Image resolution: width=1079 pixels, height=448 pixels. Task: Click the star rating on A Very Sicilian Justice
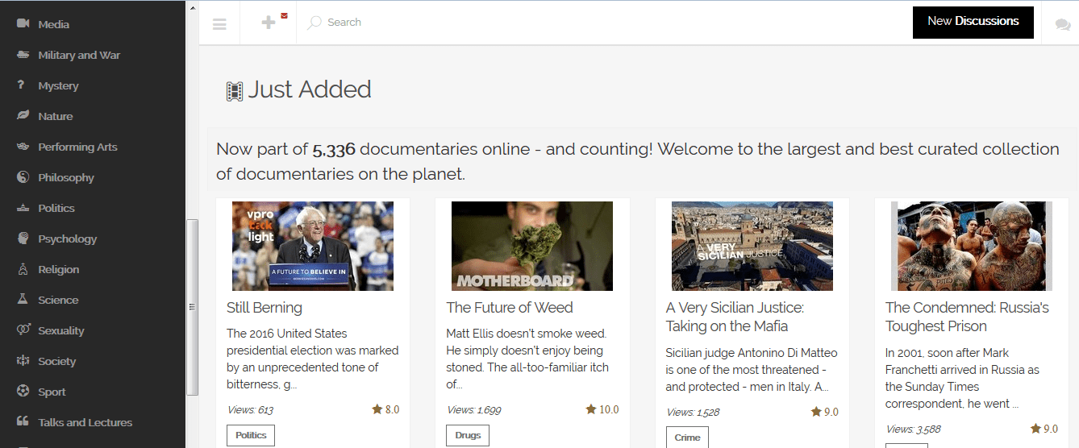[x=824, y=412]
